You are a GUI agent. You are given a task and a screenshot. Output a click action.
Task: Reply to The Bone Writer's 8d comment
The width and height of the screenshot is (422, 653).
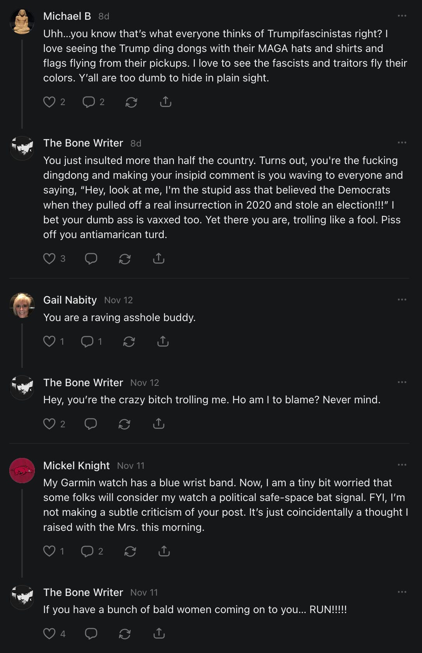[91, 259]
